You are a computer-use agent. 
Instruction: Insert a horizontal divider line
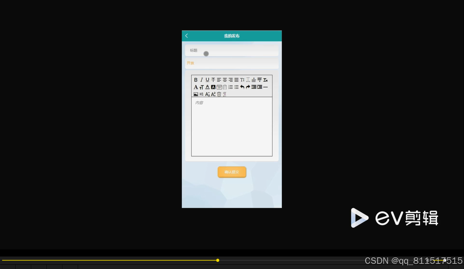266,87
